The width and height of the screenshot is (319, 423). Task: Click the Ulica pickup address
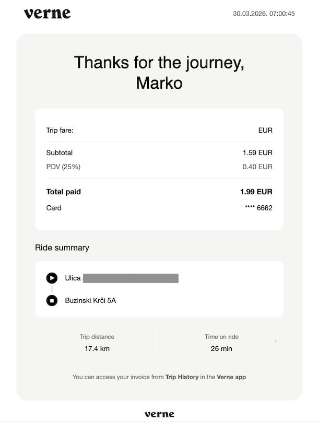(x=121, y=278)
